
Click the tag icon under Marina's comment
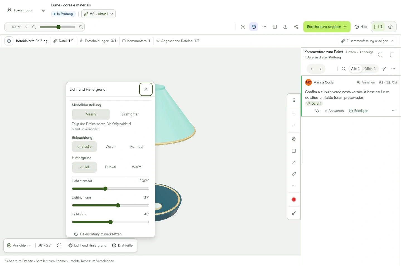317,111
